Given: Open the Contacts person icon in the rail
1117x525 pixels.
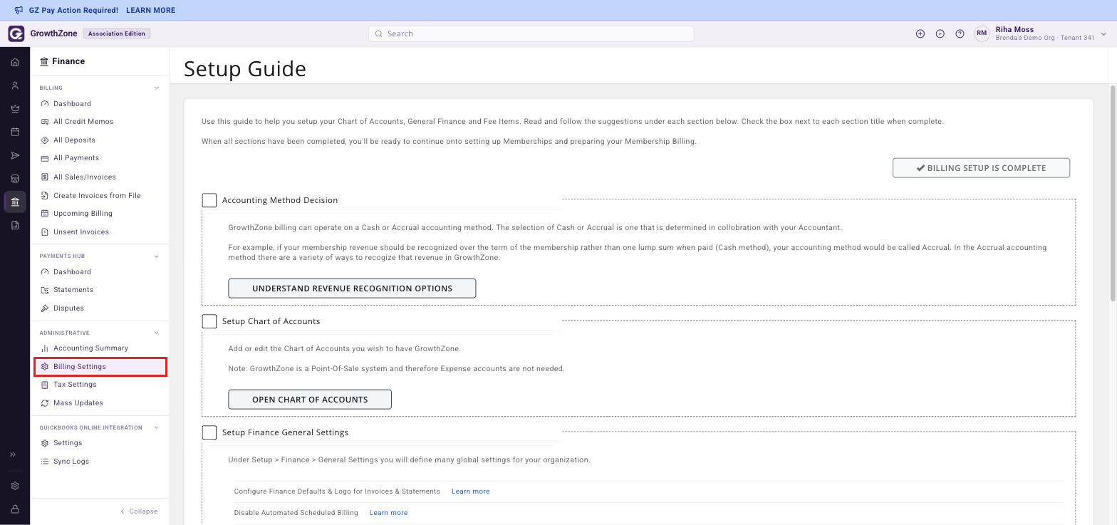Looking at the screenshot, I should coord(15,85).
